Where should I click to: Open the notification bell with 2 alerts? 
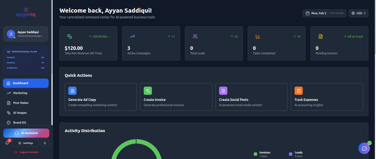(x=7, y=143)
